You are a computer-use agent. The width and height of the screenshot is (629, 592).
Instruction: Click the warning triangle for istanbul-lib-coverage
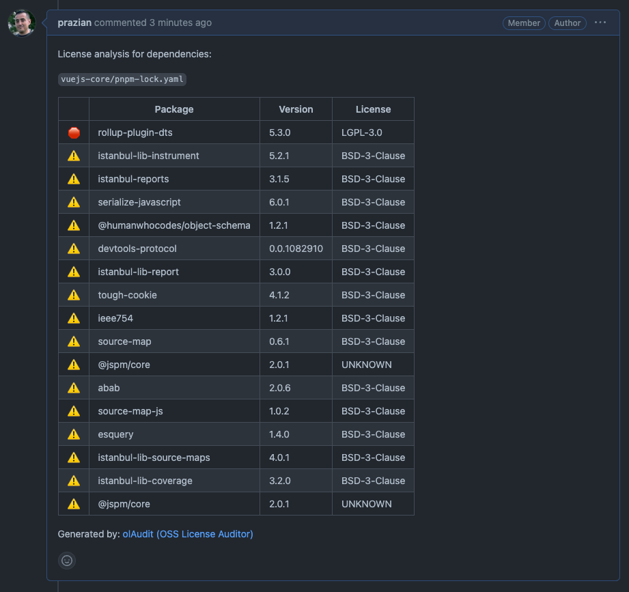click(73, 481)
